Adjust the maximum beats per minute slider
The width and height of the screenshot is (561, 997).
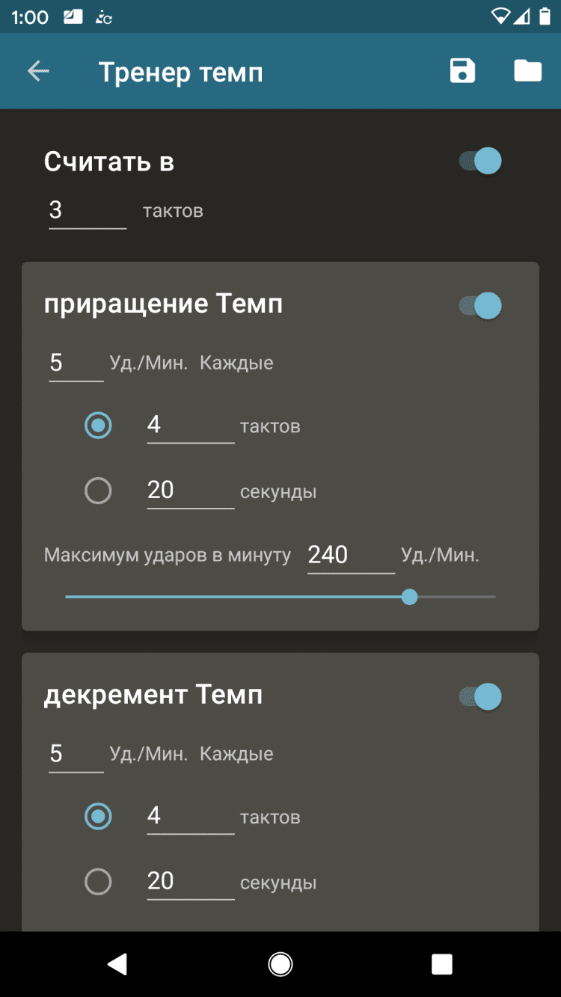(x=409, y=597)
